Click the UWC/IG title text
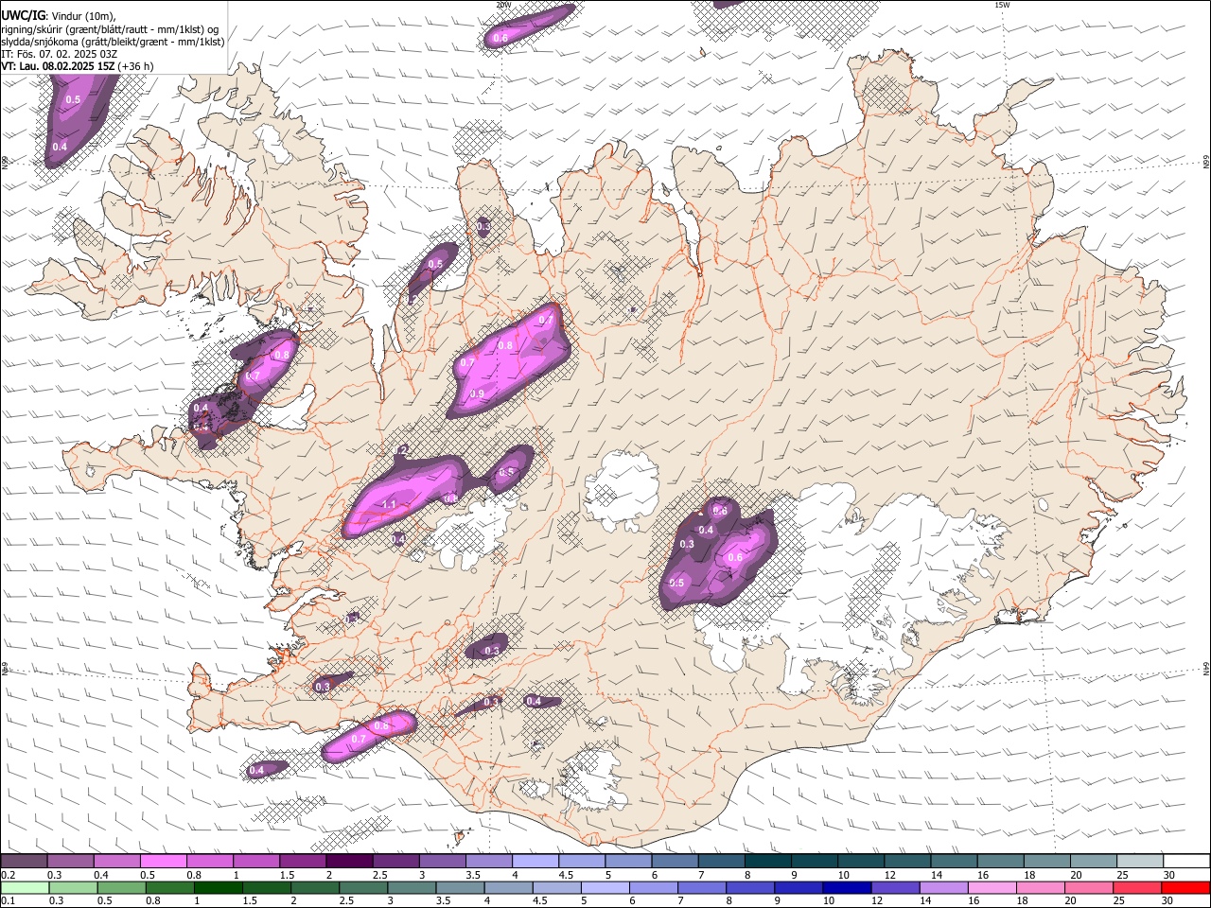1211x908 pixels. (23, 16)
